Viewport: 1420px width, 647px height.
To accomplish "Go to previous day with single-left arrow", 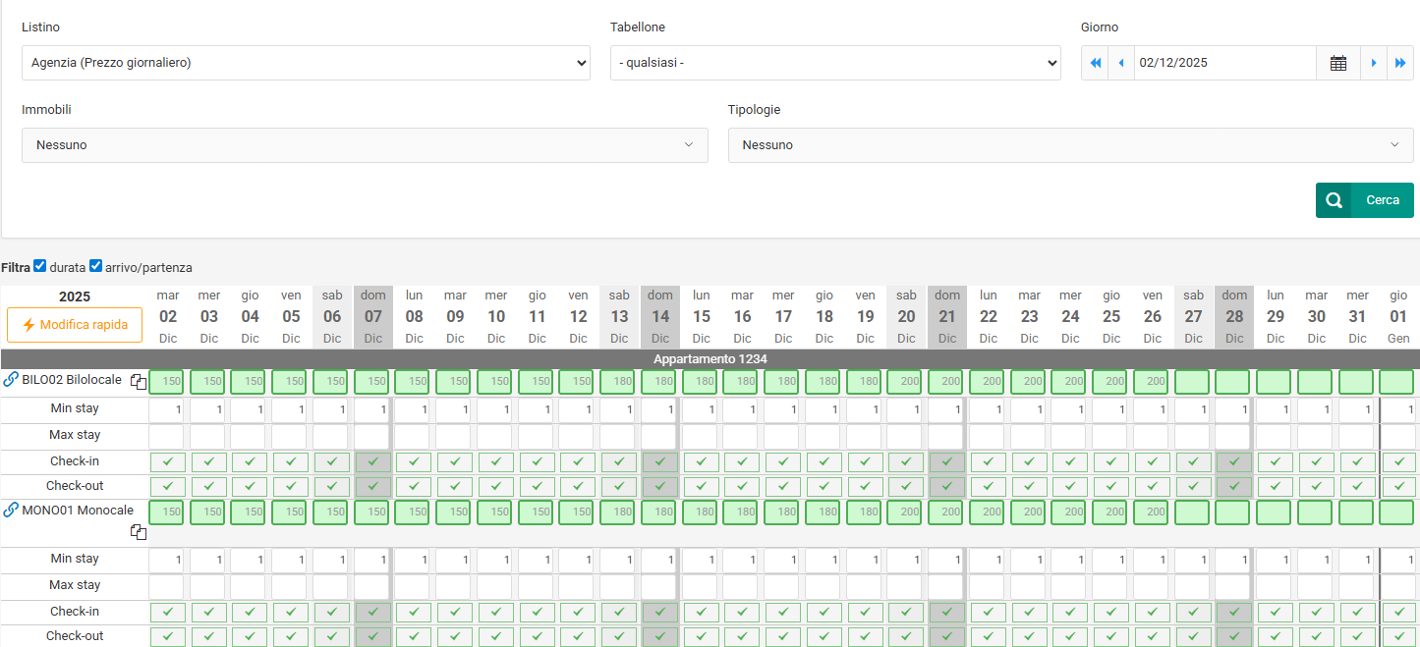I will [x=1121, y=63].
